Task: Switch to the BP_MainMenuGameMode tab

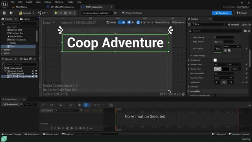Action: pos(61,7)
